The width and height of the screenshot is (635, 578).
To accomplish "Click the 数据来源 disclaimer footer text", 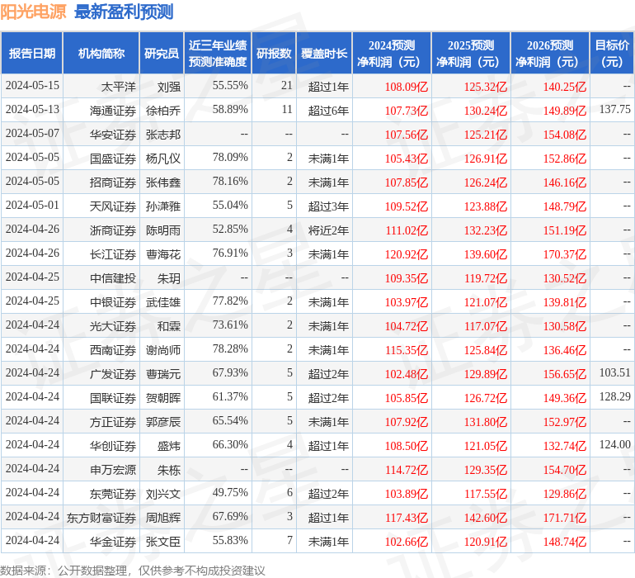I will pos(133,571).
